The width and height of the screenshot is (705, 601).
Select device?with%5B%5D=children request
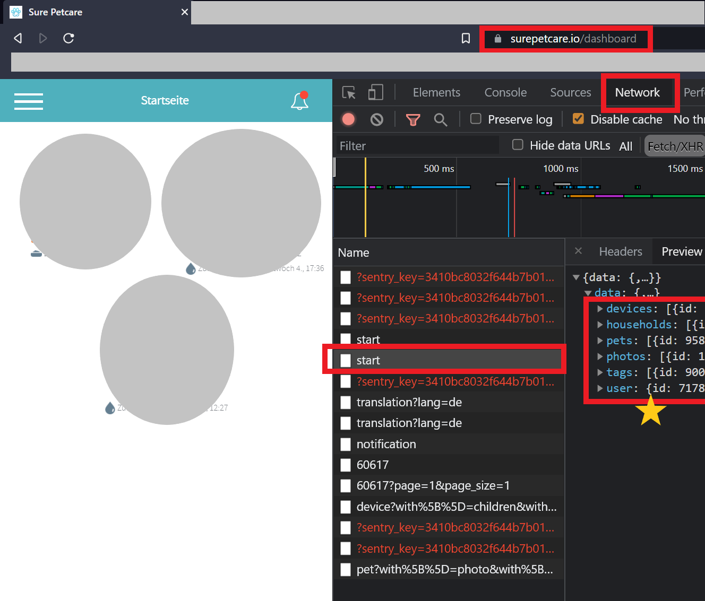pos(448,507)
